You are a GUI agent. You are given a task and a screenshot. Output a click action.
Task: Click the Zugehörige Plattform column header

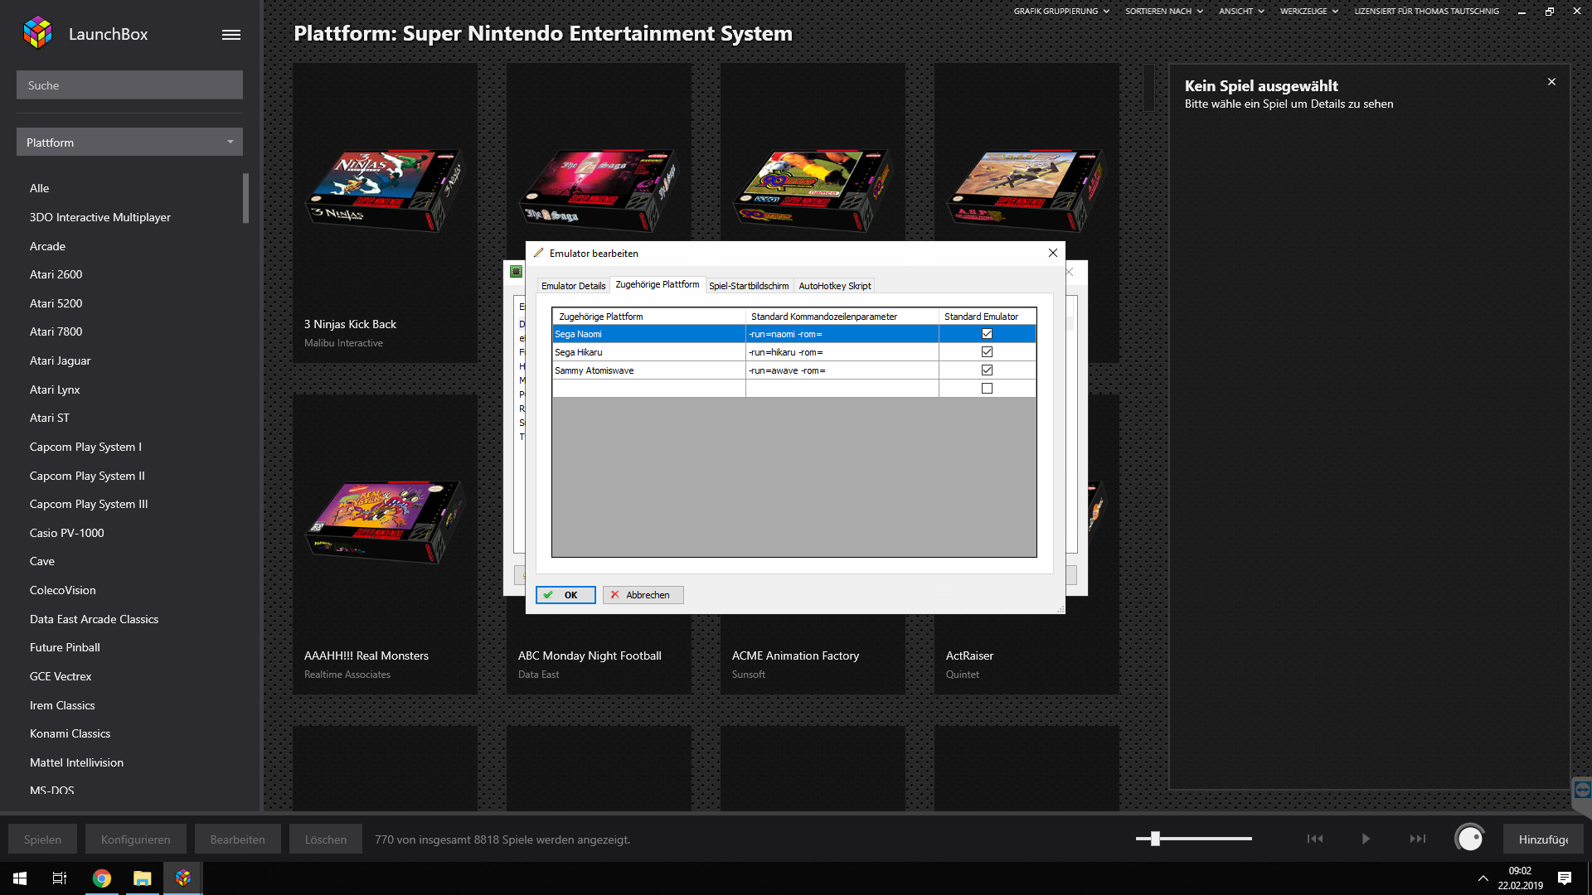(x=648, y=317)
